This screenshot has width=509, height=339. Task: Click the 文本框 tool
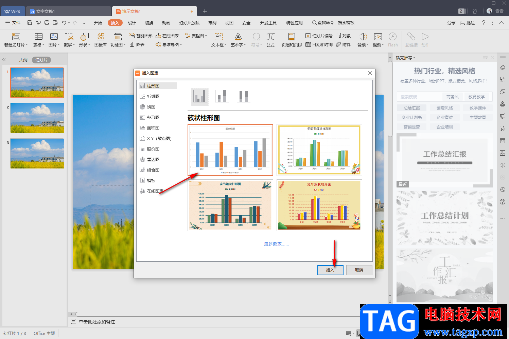coord(218,40)
